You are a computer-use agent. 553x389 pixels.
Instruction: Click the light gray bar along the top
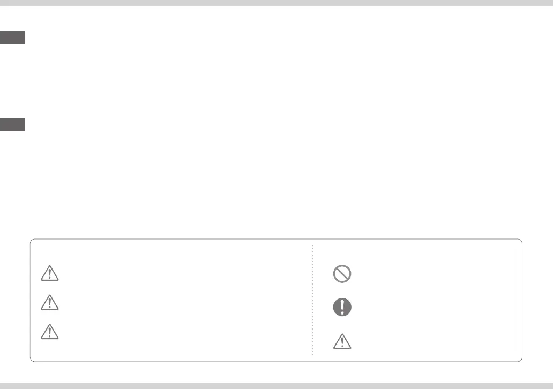click(x=276, y=3)
